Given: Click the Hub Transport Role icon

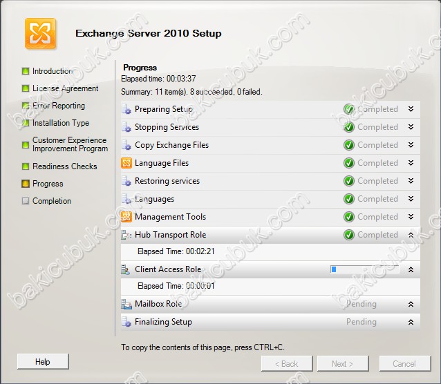Looking at the screenshot, I should click(x=126, y=235).
